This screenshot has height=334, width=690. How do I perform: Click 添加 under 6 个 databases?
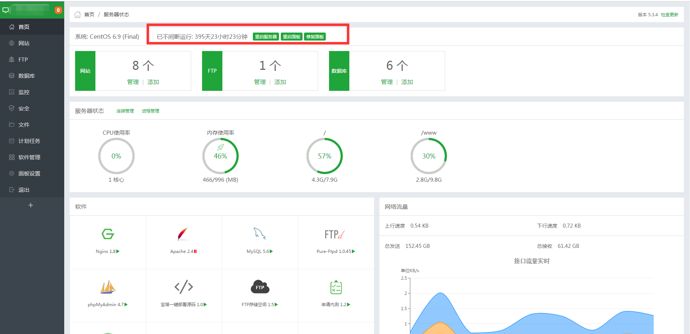coord(407,82)
